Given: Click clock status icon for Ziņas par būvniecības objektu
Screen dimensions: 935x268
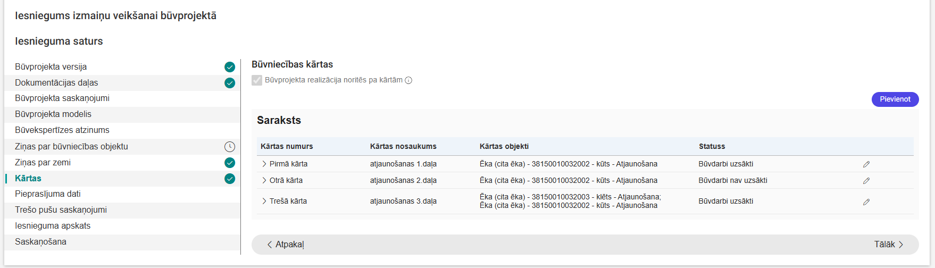Looking at the screenshot, I should coord(230,147).
